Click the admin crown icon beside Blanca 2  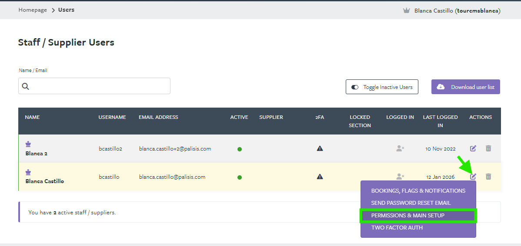tap(29, 144)
